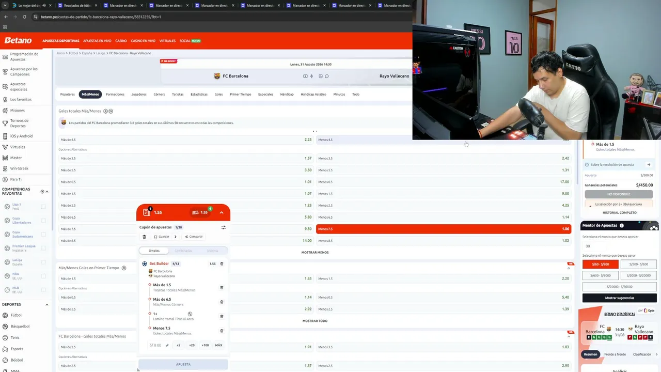The width and height of the screenshot is (661, 372).
Task: Go back with the browser back arrow
Action: point(6,17)
